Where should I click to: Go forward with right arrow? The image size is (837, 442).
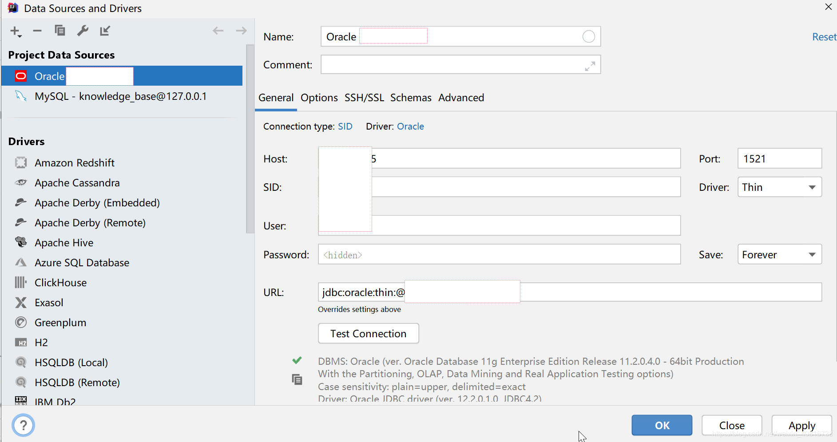coord(241,31)
